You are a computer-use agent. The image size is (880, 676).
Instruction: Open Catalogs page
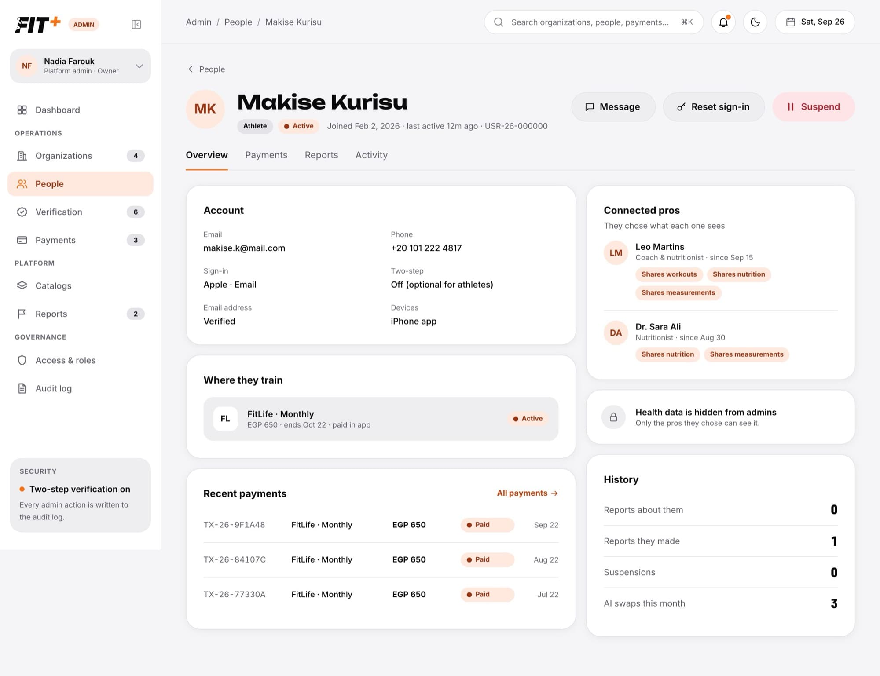(x=80, y=286)
